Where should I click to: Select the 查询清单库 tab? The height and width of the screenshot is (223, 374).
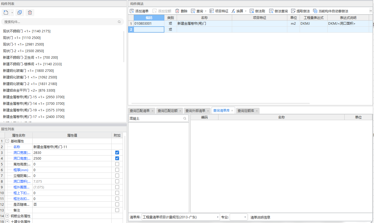[221, 111]
